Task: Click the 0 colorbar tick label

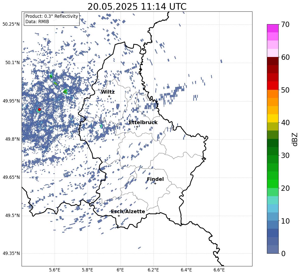Action: [283, 253]
